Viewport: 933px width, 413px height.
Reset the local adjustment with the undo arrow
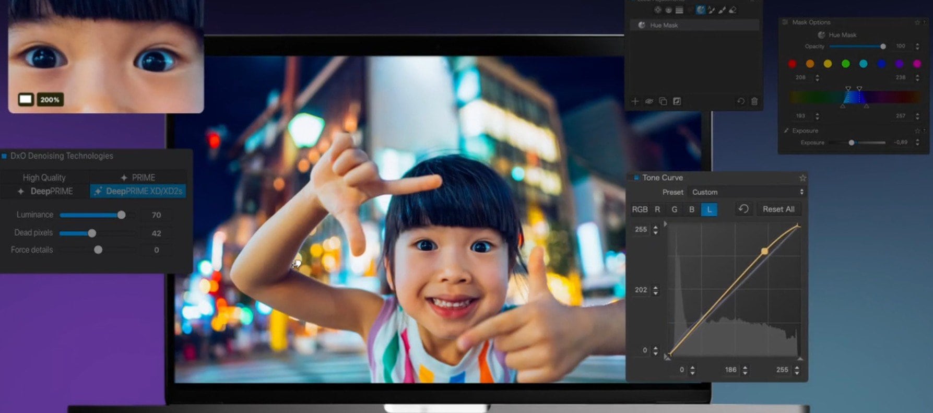[x=740, y=101]
